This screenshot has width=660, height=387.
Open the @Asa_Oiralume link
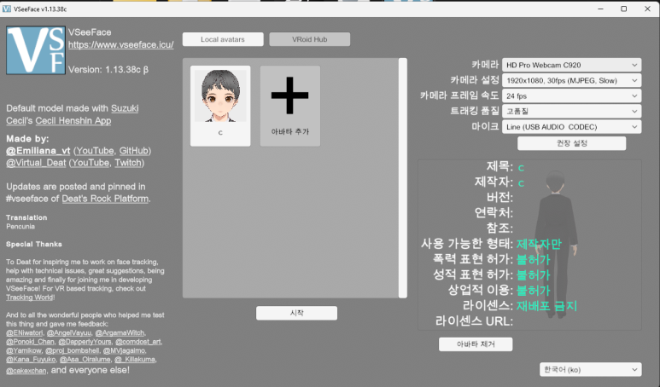(85, 359)
